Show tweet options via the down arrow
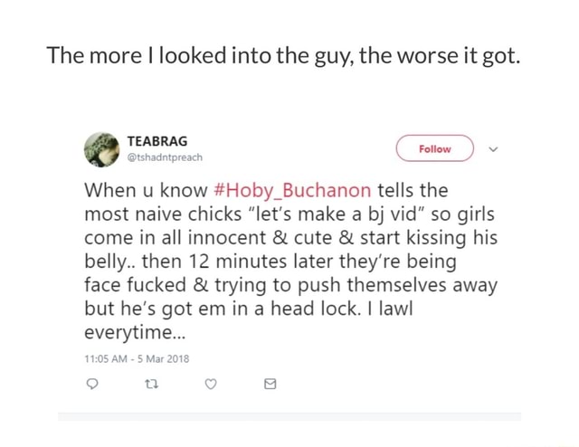Screen dimensions: 579x447 coord(493,149)
